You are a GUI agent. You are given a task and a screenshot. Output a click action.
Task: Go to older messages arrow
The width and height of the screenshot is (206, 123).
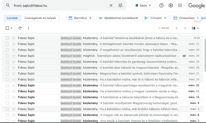tap(185, 28)
